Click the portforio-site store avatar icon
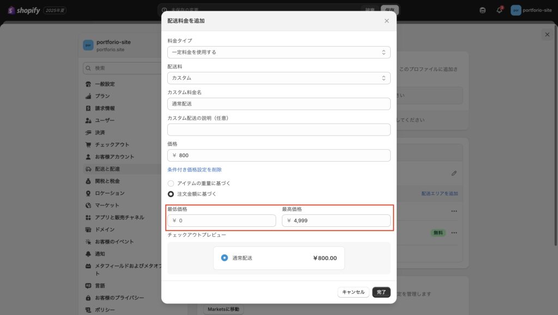The width and height of the screenshot is (558, 315). coord(515,10)
